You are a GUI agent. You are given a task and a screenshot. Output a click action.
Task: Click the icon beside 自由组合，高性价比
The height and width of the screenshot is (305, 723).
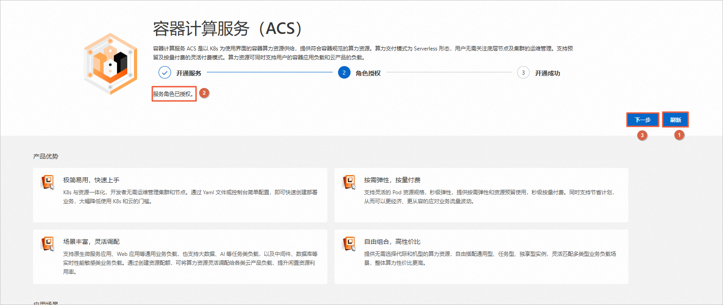[x=349, y=244]
